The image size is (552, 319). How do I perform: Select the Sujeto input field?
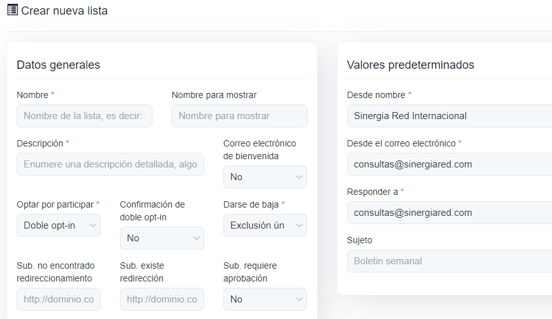[449, 261]
